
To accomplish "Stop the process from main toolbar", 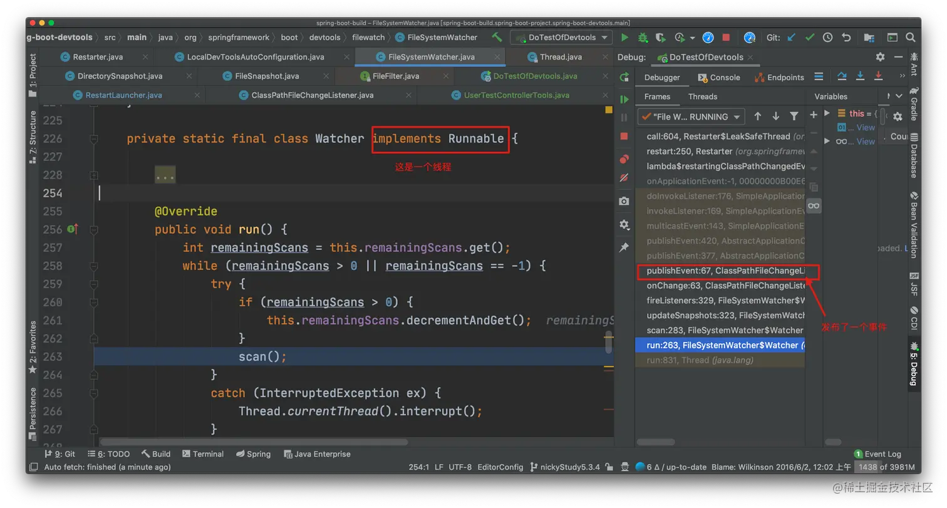I will point(726,38).
